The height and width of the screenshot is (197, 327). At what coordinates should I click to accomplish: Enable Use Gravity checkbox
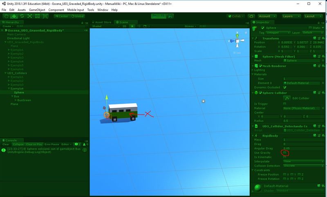point(284,153)
